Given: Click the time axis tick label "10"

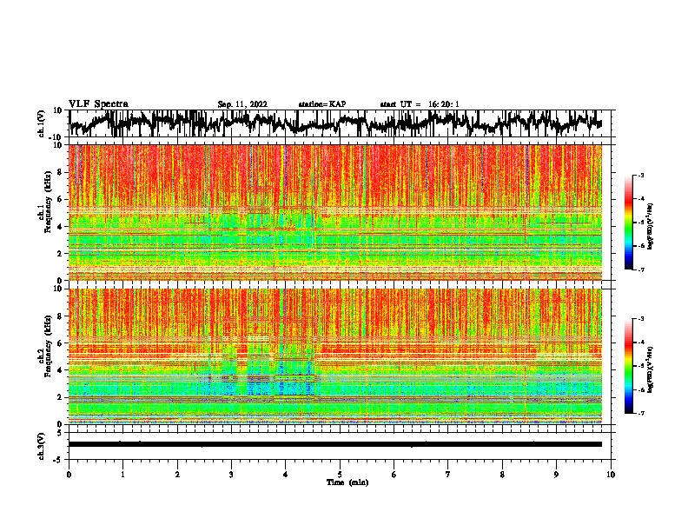Looking at the screenshot, I should (x=611, y=475).
